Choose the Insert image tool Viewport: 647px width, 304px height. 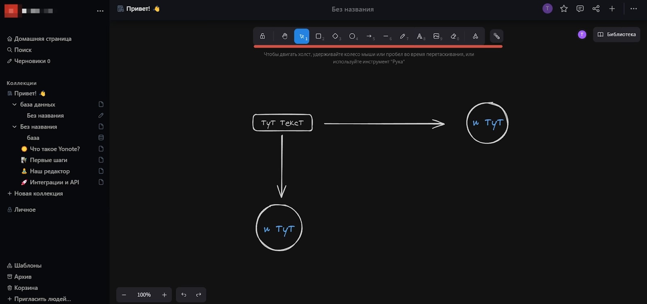(436, 36)
